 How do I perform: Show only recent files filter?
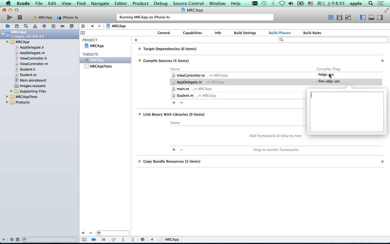pyautogui.click(x=12, y=240)
